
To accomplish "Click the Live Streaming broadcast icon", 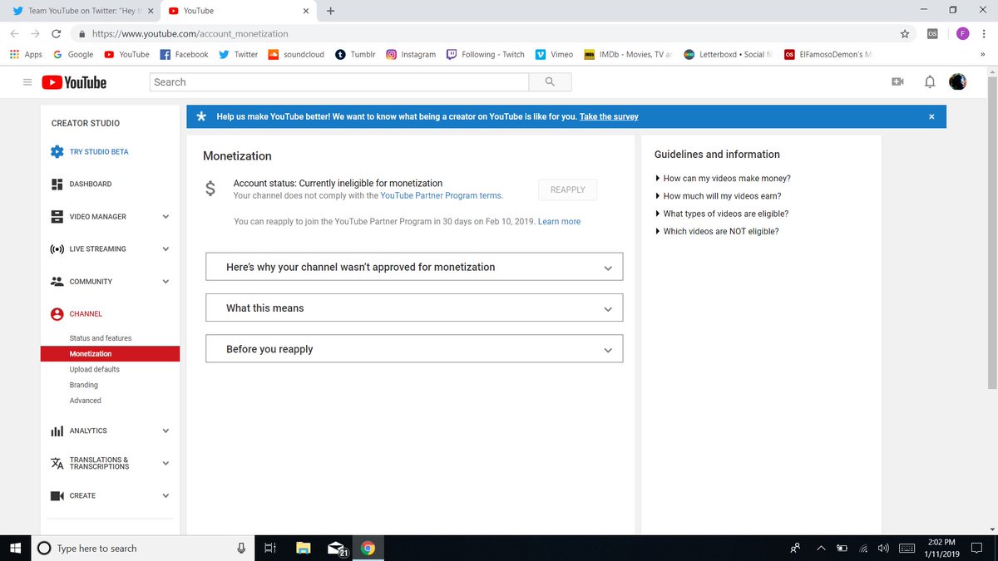I will (57, 249).
